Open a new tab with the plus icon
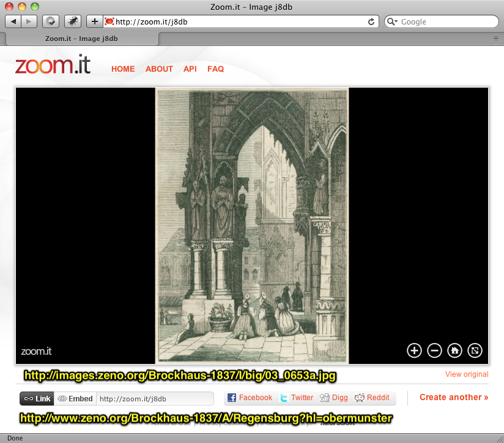Viewport: 504px width, 443px height. tap(496, 39)
